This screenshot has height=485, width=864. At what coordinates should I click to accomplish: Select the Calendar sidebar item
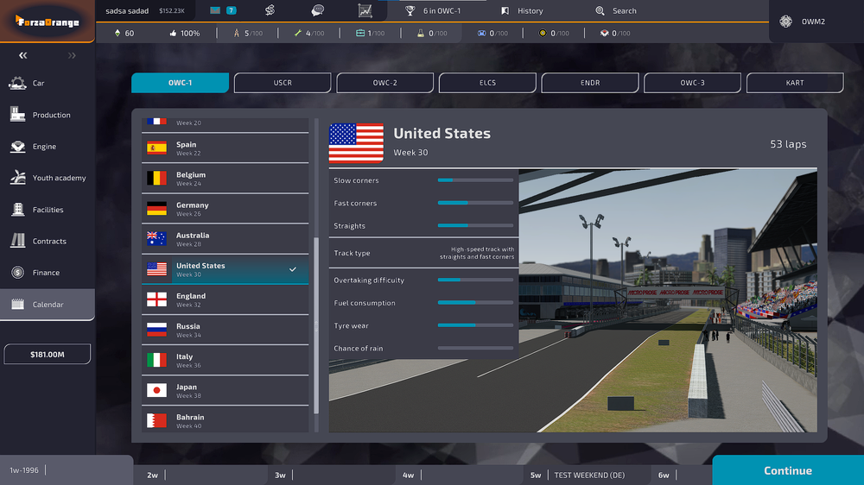point(48,304)
